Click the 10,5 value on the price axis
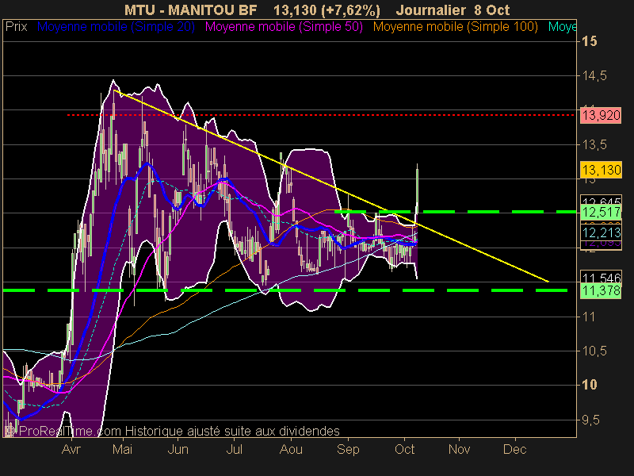The width and height of the screenshot is (634, 476). 594,351
